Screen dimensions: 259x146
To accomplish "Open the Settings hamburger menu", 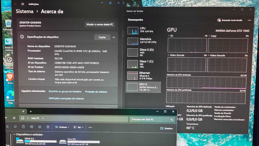I will click(23, 4).
